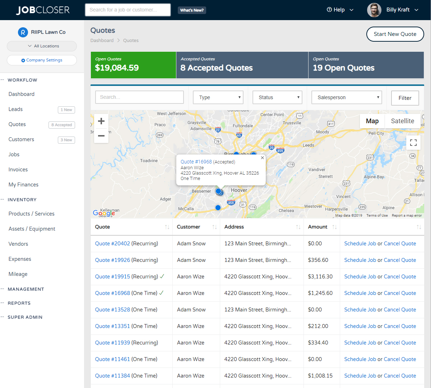431x388 pixels.
Task: Go to Invoices in sidebar
Action: coord(18,170)
